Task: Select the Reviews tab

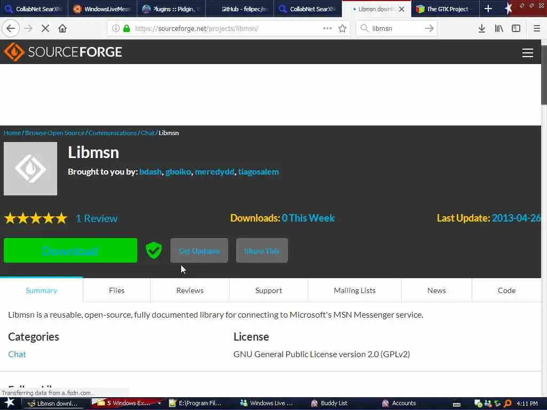Action: point(190,290)
